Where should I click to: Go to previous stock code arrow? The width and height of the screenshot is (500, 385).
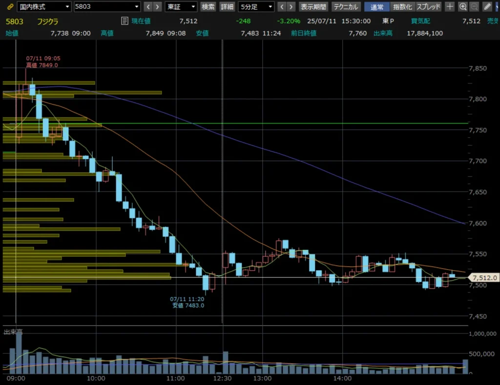pyautogui.click(x=148, y=7)
